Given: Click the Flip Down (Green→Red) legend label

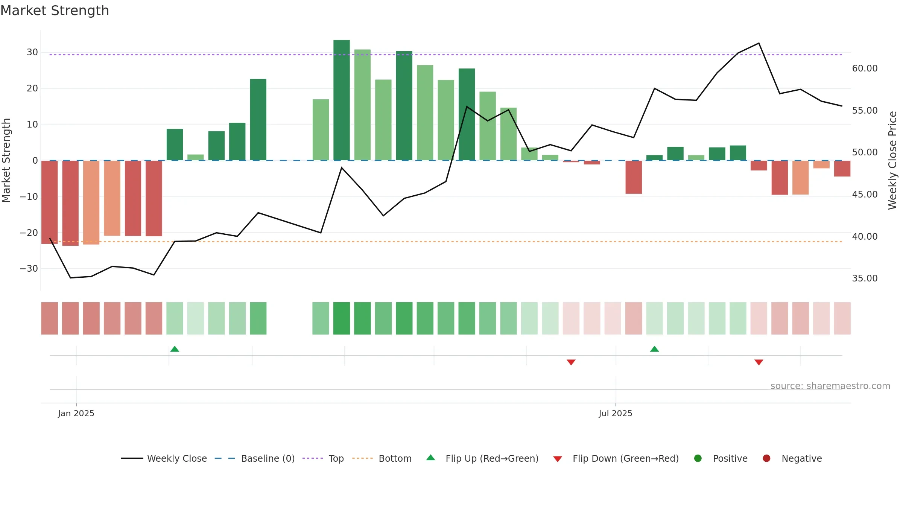Looking at the screenshot, I should [626, 458].
